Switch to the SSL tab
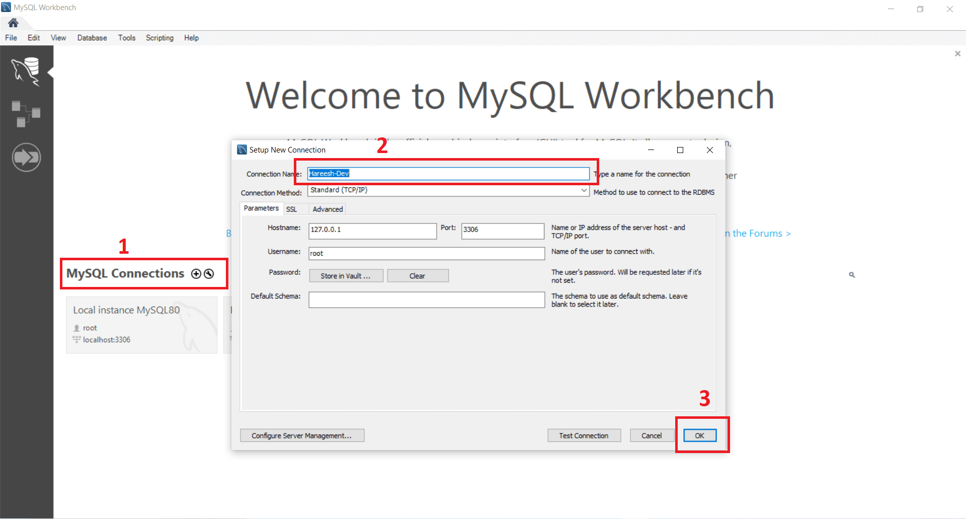The image size is (966, 519). click(292, 208)
